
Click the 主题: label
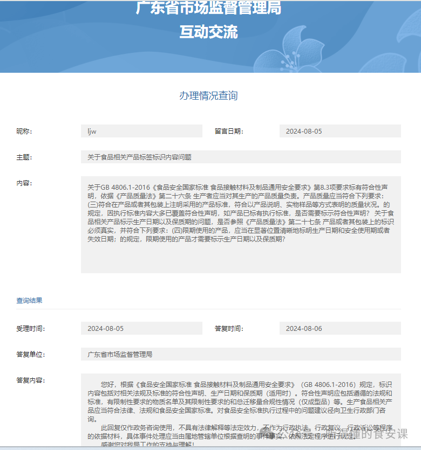[24, 157]
